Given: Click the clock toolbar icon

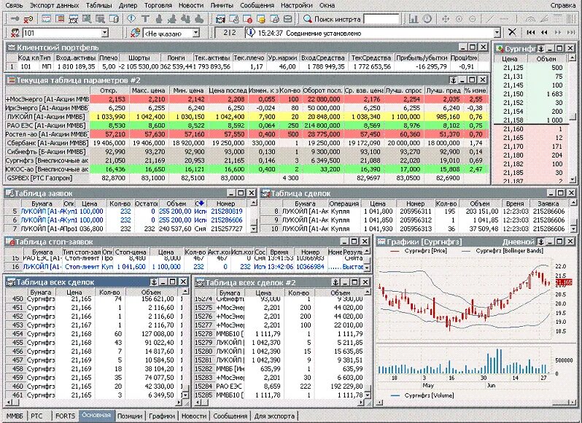Looking at the screenshot, I should pyautogui.click(x=427, y=18).
